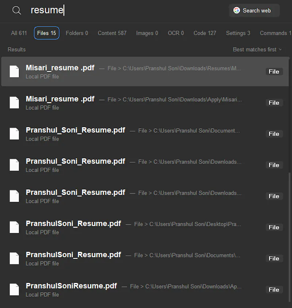Click the Google logo icon
Screen dimensions: 292x308
click(x=237, y=10)
